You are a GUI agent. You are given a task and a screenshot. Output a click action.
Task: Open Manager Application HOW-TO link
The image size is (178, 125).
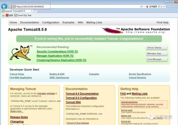pos(55,56)
